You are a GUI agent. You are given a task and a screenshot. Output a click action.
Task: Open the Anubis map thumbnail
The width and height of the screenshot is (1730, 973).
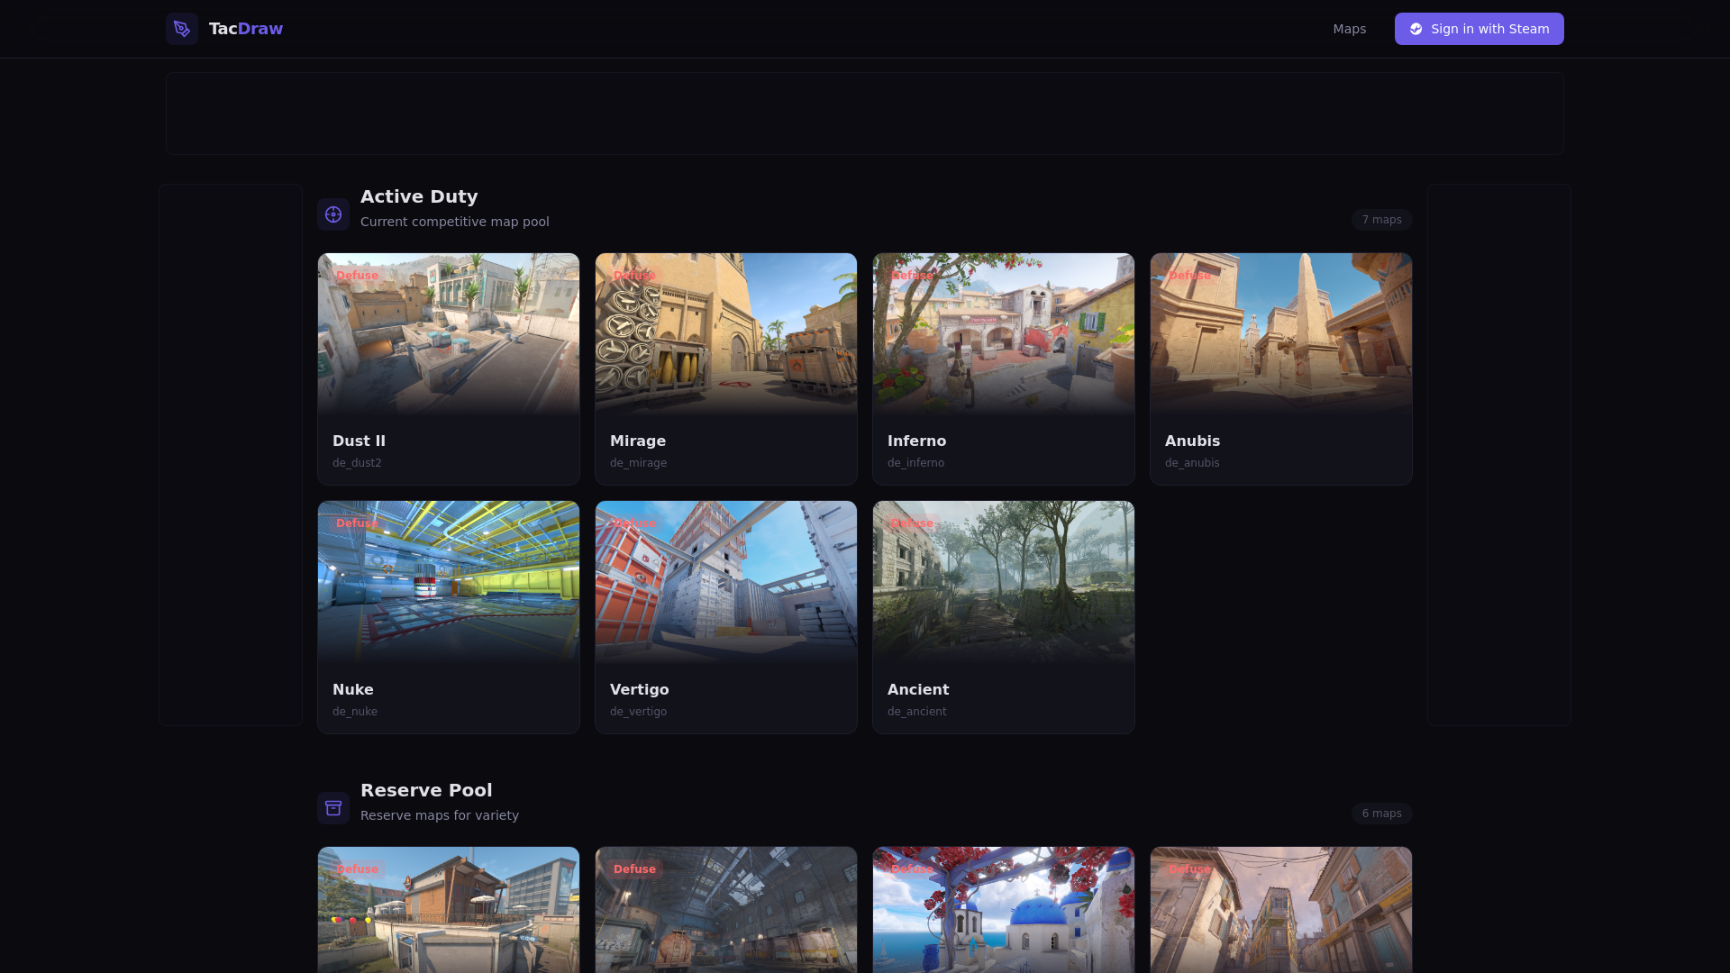tap(1281, 334)
